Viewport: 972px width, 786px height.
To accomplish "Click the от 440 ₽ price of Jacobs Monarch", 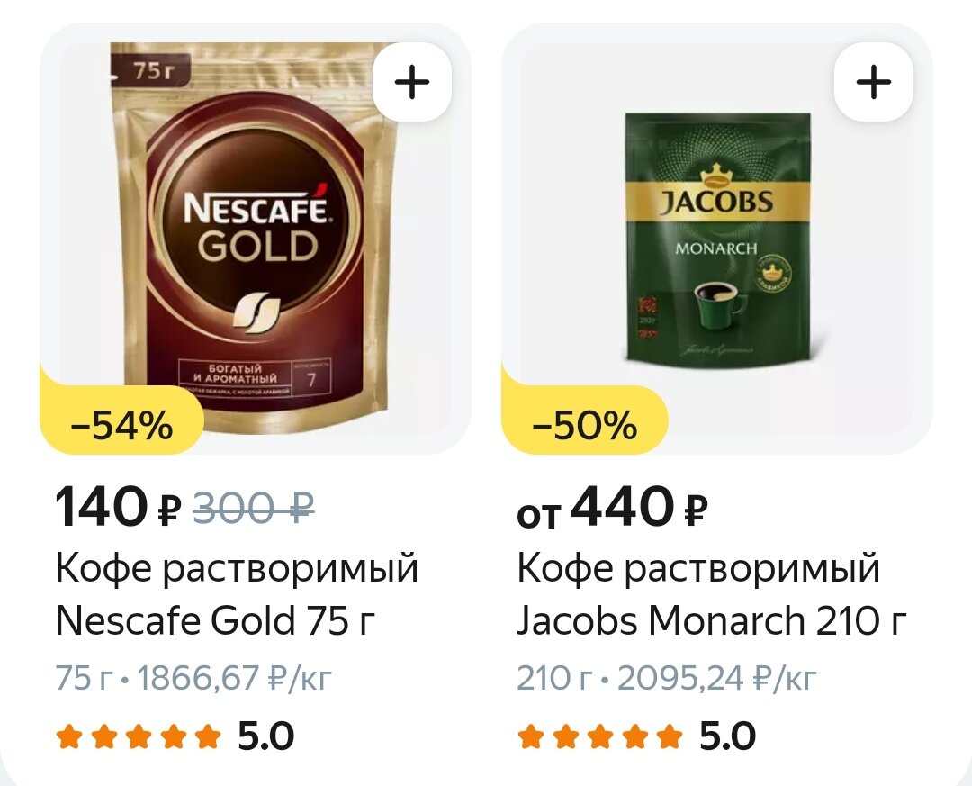I will pos(612,507).
